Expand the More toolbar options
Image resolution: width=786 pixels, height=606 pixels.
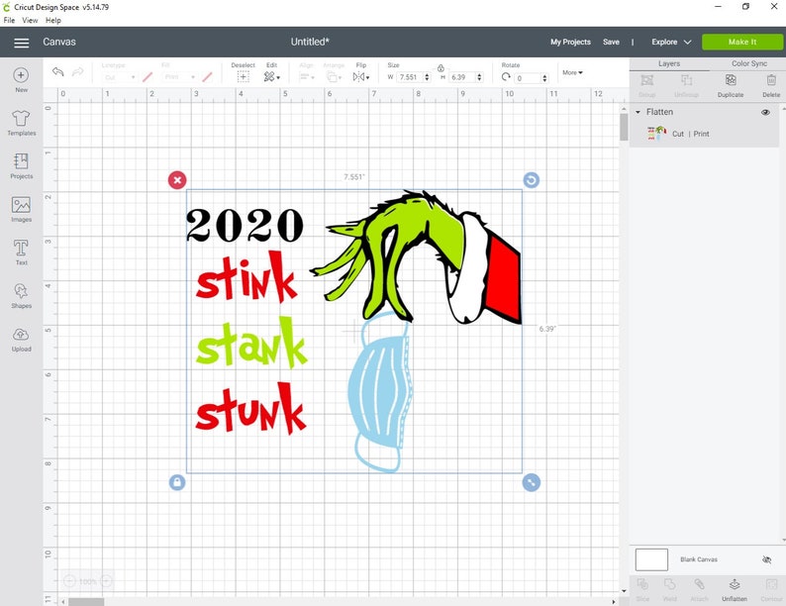click(x=572, y=72)
